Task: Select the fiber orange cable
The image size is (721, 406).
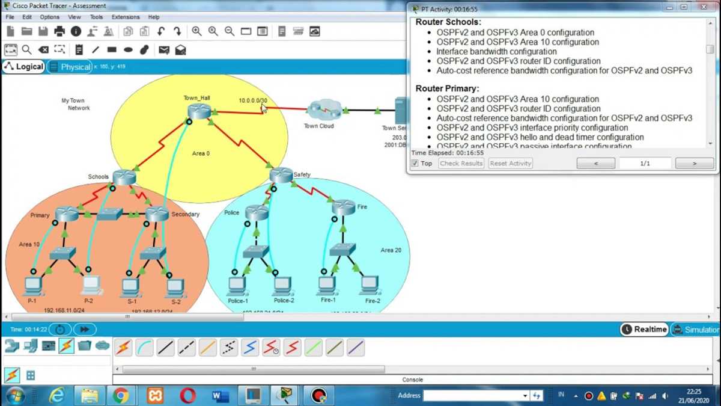Action: point(207,348)
